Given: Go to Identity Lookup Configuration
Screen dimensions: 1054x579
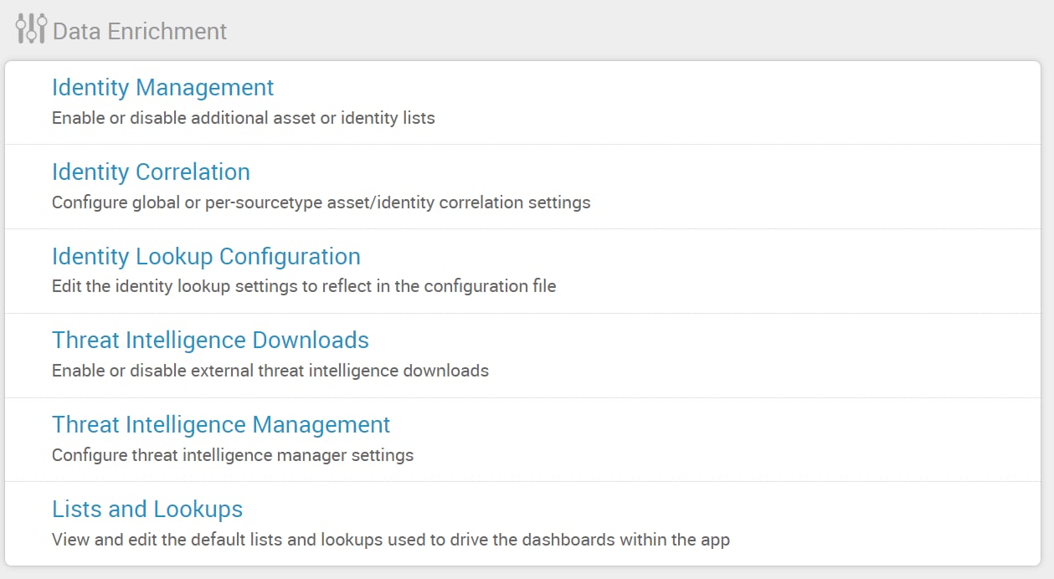Looking at the screenshot, I should pyautogui.click(x=206, y=256).
